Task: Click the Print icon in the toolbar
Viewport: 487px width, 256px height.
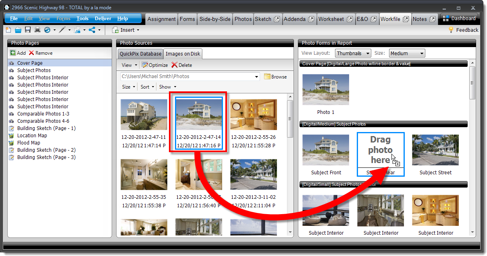Action: [37, 30]
